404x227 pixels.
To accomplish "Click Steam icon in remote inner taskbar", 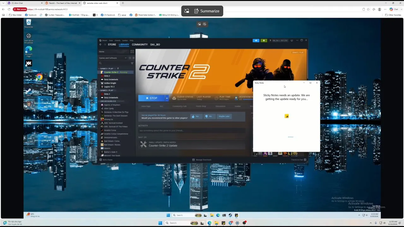I will [x=230, y=215].
